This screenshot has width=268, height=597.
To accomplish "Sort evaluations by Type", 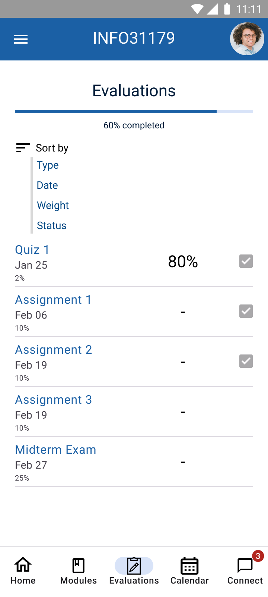I will 48,165.
